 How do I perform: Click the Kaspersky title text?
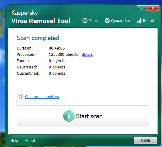pyautogui.click(x=24, y=13)
